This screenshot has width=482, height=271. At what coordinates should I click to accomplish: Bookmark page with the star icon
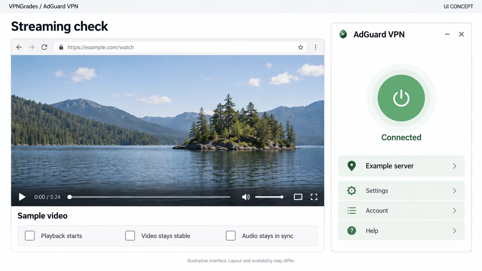(x=301, y=47)
